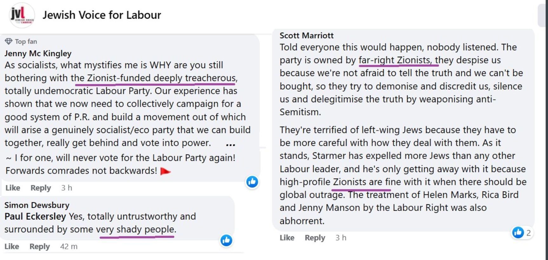Screen dimensions: 548x260
Task: View thumbs-up reactions on Jenny's comment
Action: [252, 182]
